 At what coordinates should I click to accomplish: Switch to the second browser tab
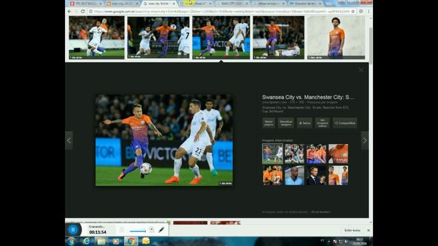point(123,3)
